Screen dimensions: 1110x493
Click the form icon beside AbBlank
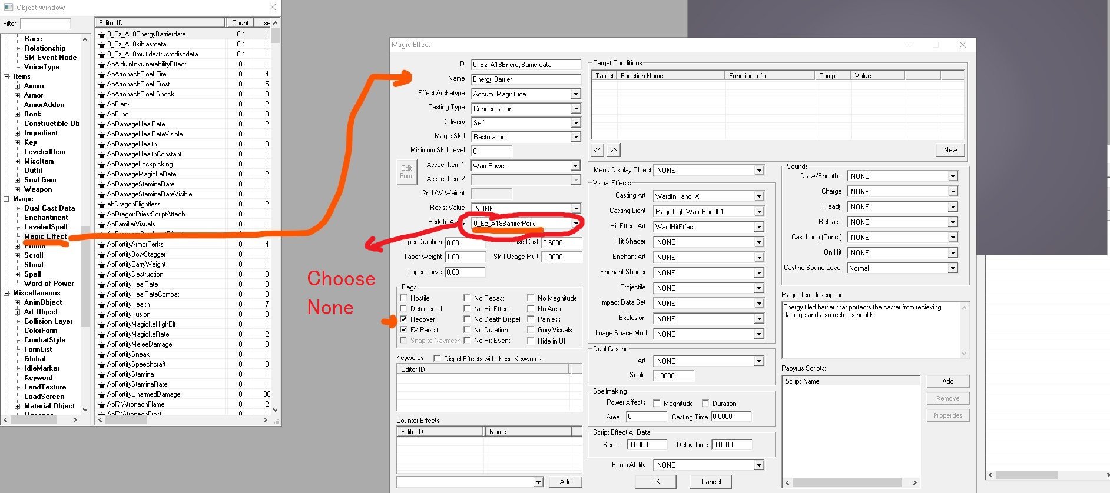[x=101, y=105]
